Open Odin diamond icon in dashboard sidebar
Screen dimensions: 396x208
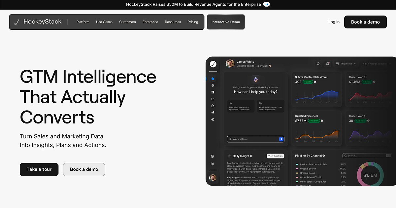(x=213, y=85)
